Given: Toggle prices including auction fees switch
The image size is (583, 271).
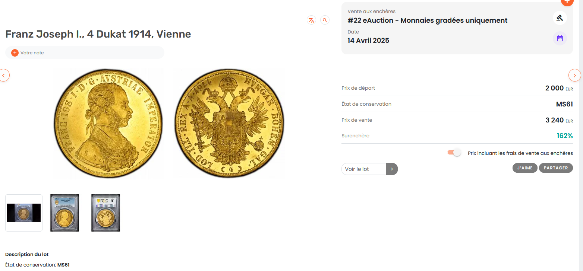Looking at the screenshot, I should tap(454, 153).
